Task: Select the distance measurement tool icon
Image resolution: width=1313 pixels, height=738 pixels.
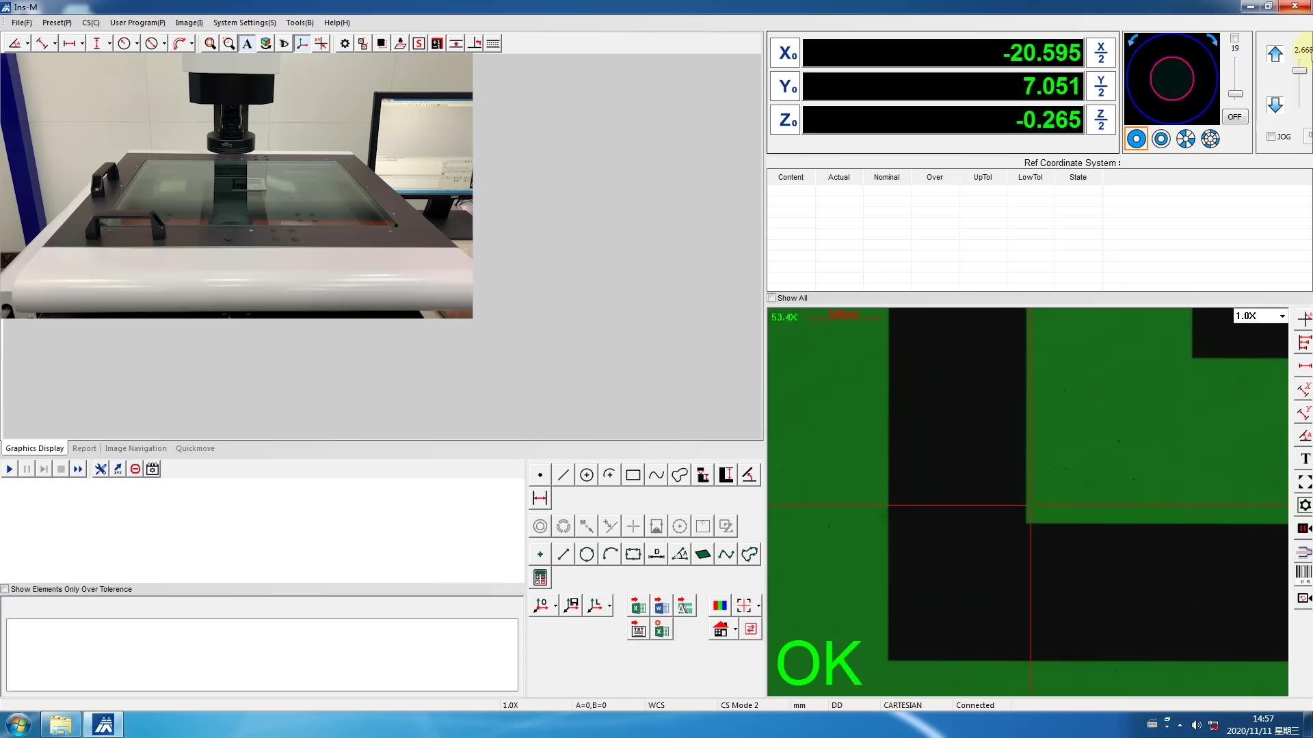Action: pyautogui.click(x=540, y=498)
